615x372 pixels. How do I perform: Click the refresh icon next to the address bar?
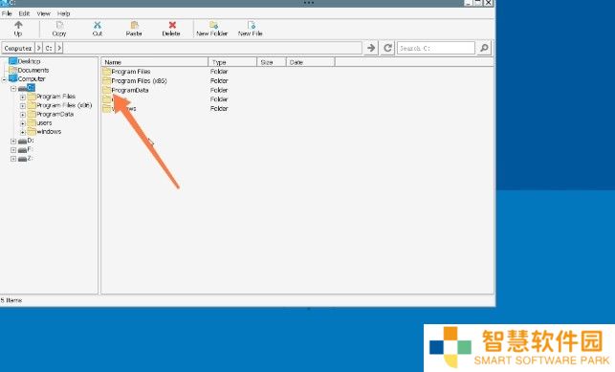(387, 48)
